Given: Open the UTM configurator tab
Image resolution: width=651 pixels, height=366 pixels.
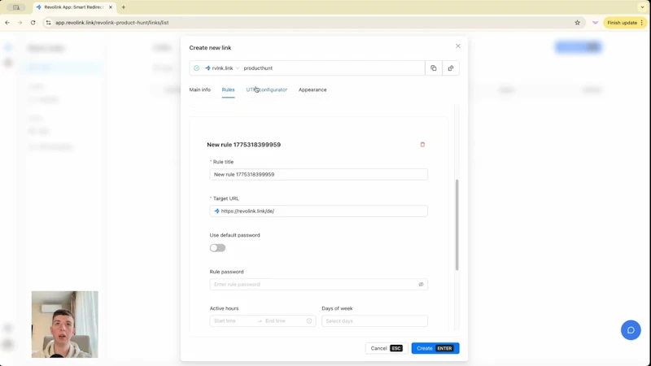Looking at the screenshot, I should click(267, 89).
